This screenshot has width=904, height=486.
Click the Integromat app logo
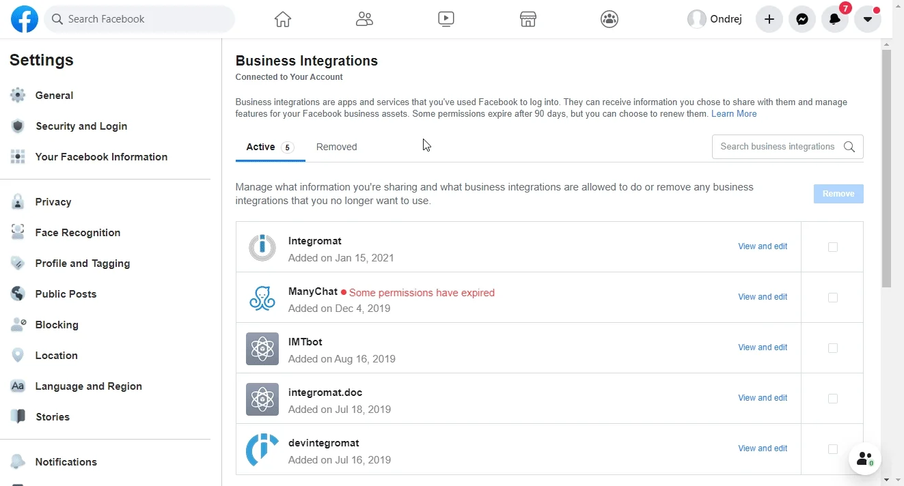[x=262, y=248]
